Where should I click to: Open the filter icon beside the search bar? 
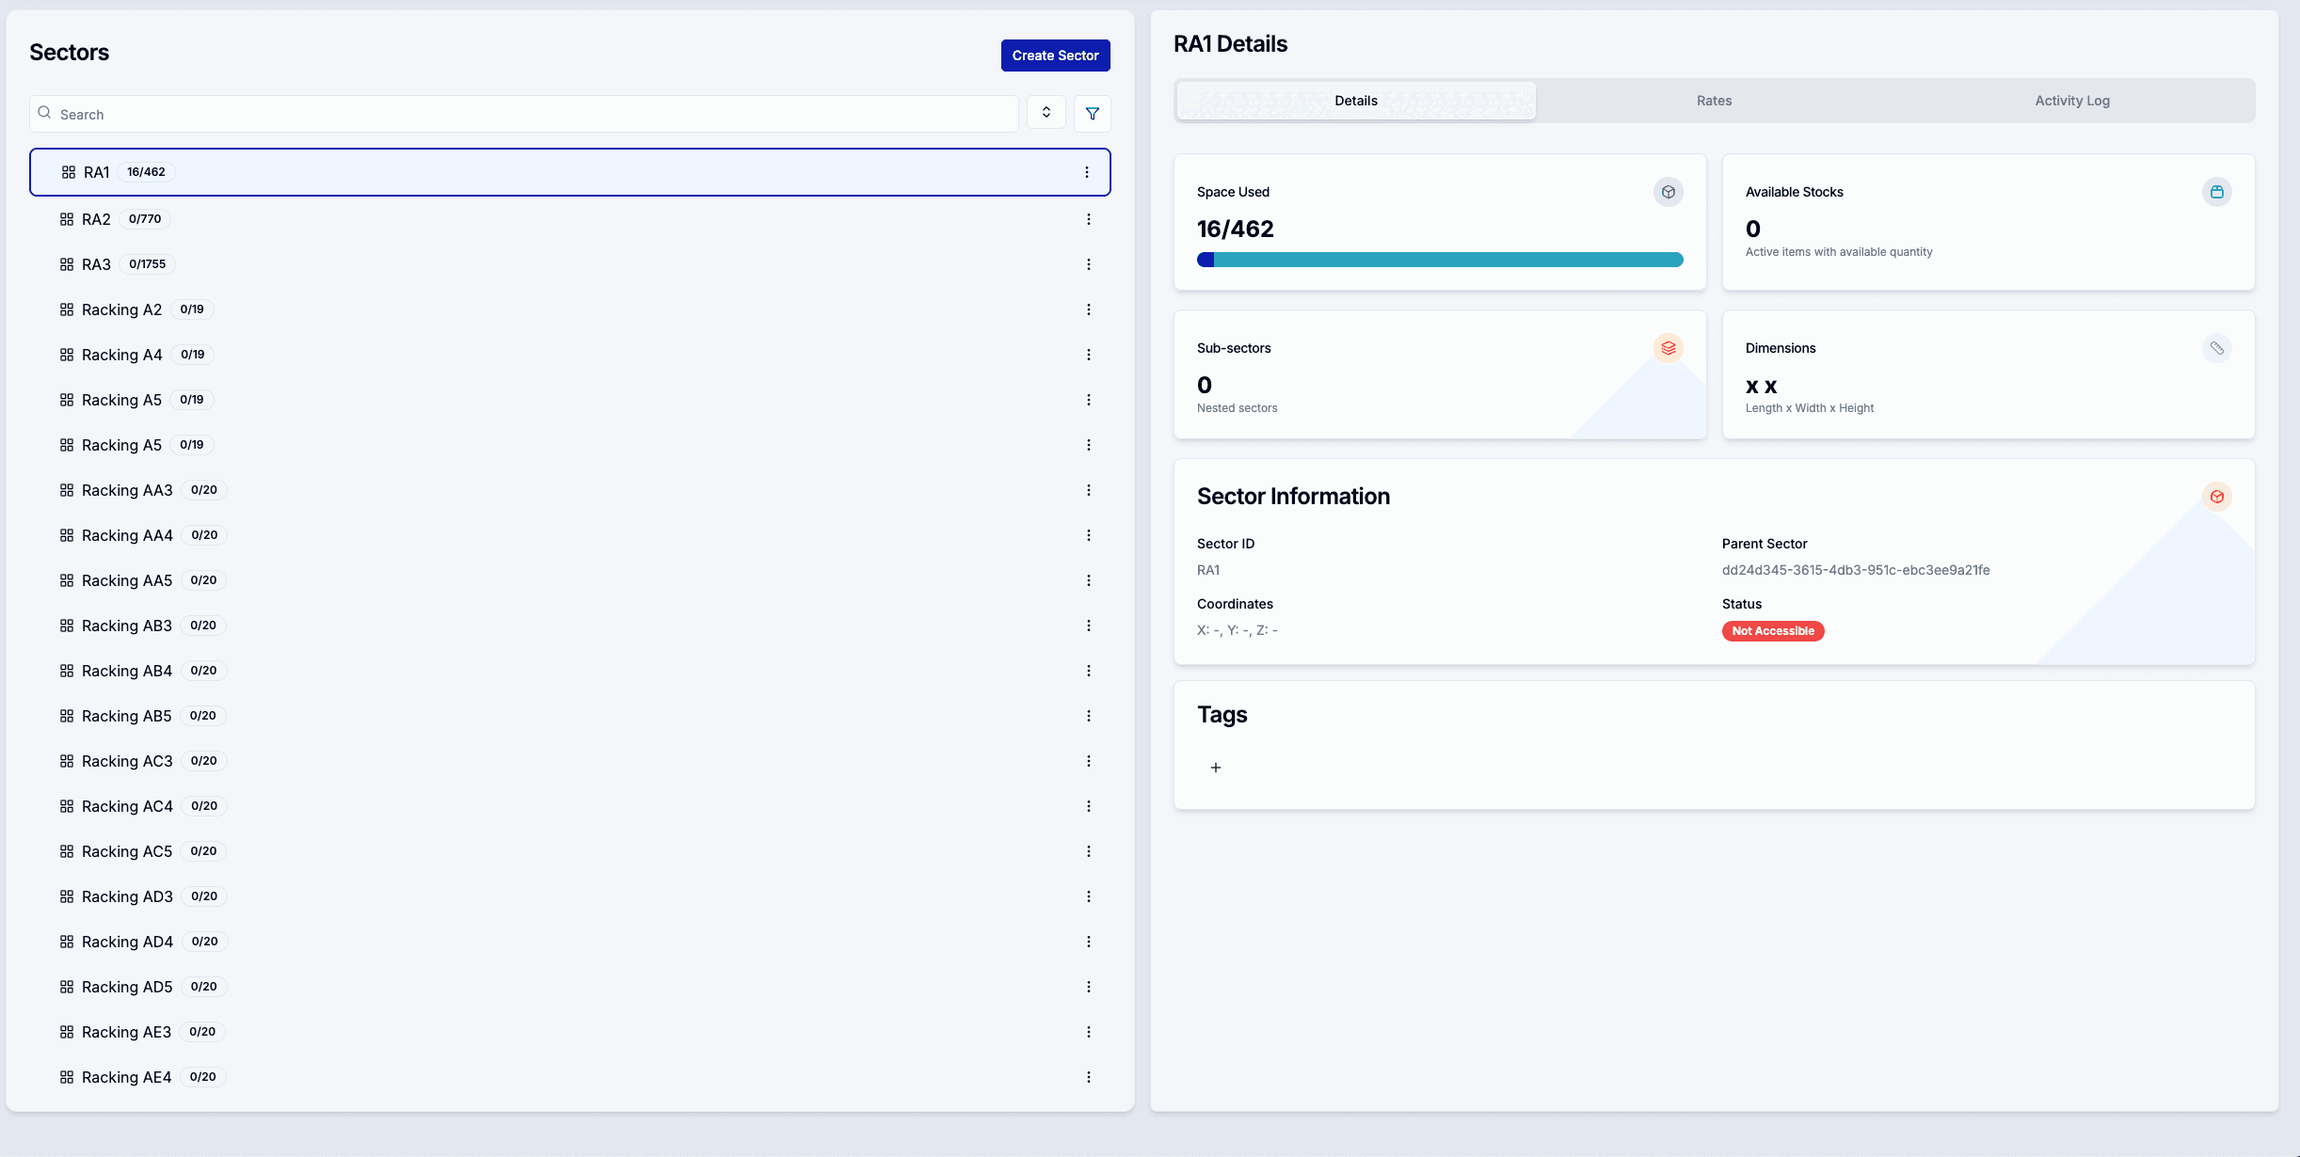[1093, 113]
